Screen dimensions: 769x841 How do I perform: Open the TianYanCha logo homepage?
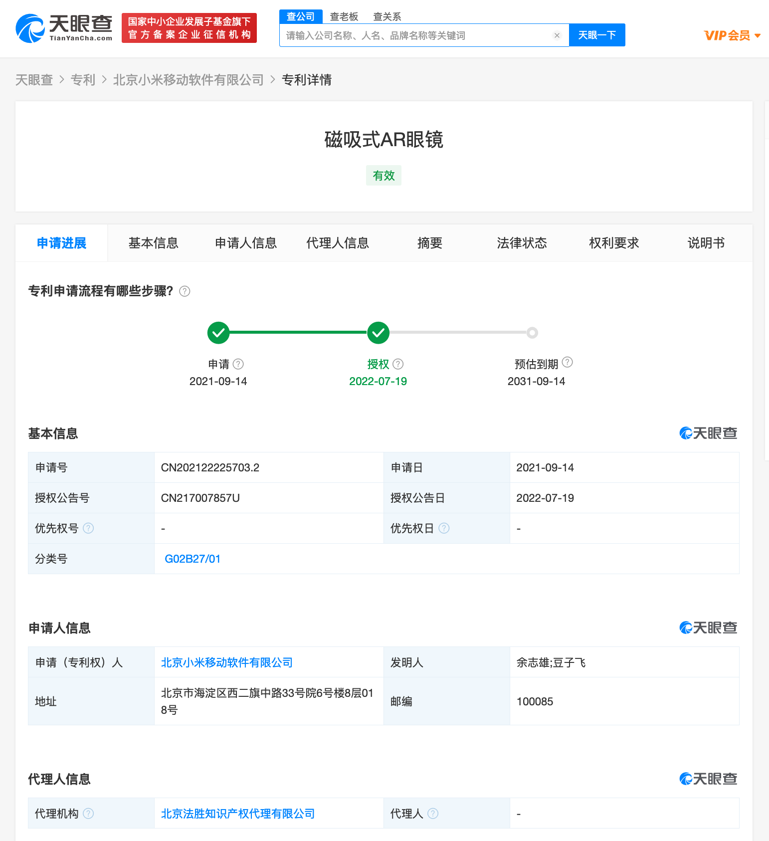point(64,28)
